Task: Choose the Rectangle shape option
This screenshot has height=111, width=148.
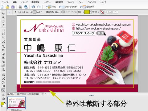Action: (x=20, y=12)
